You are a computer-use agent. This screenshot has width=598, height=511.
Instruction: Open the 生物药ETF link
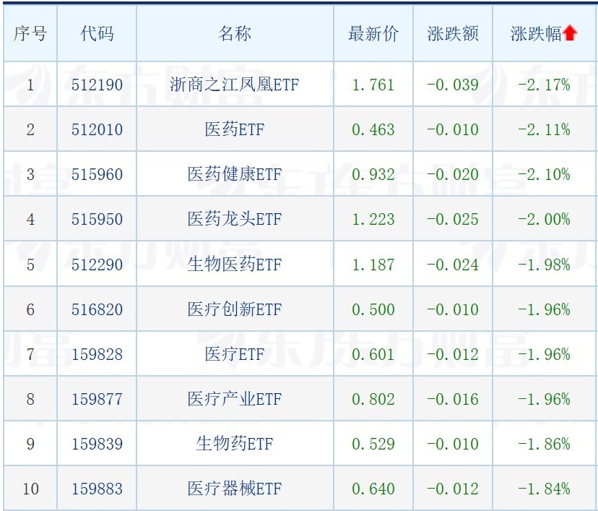[235, 444]
